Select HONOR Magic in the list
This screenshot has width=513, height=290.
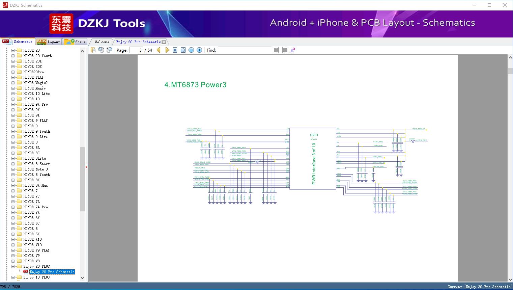point(35,88)
